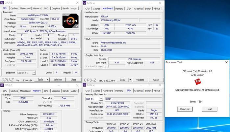Image resolution: width=230 pixels, height=132 pixels.
Task: Click the X370 Gaming-ITX/ac model field
Action: 119,20
